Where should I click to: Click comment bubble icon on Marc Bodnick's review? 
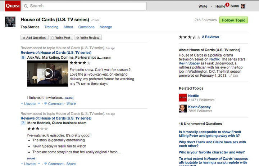46,164
